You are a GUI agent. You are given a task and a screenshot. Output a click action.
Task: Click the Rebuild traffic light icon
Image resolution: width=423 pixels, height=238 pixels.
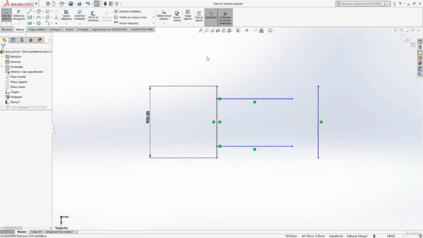[105, 3]
